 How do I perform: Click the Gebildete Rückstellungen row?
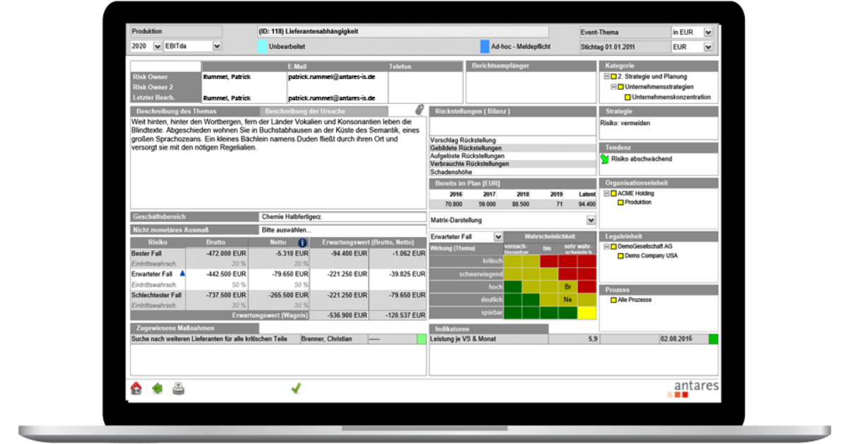click(513, 148)
